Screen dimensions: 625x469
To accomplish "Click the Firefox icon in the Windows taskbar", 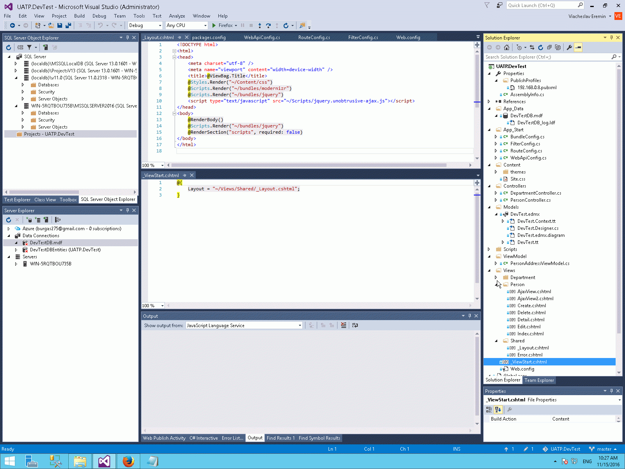I will (x=128, y=461).
